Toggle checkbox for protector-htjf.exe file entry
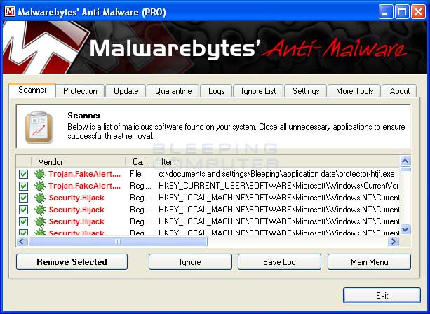This screenshot has height=314, width=430. point(23,174)
